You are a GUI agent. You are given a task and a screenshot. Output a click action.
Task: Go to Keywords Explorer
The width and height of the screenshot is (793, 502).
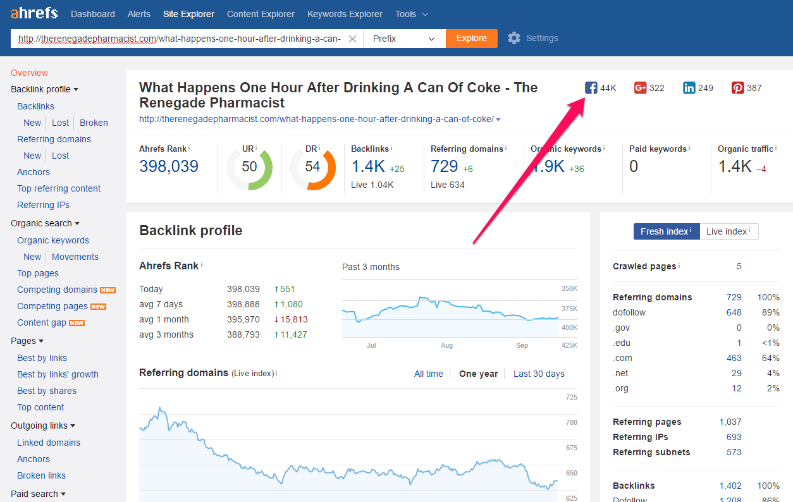(345, 14)
